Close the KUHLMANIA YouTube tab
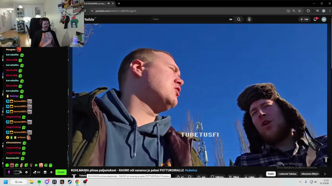The width and height of the screenshot is (332, 186). pyautogui.click(x=113, y=4)
